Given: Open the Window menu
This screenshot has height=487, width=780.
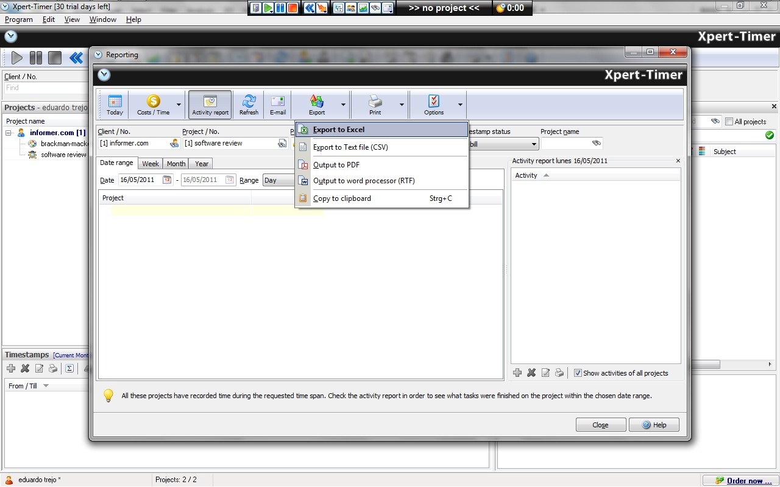Looking at the screenshot, I should (x=103, y=19).
